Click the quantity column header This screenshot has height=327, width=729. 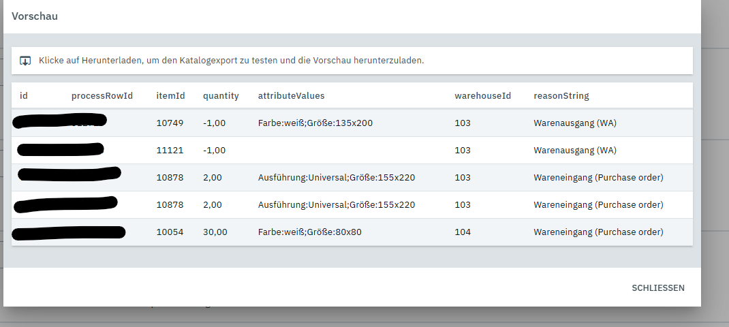(221, 96)
